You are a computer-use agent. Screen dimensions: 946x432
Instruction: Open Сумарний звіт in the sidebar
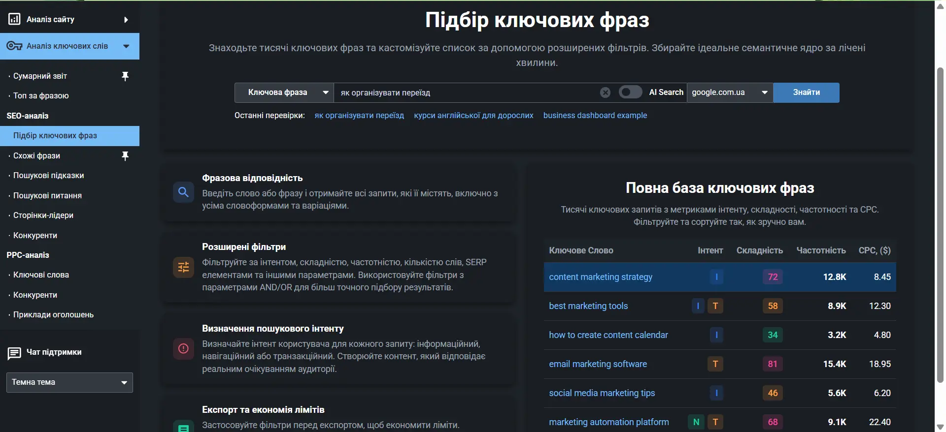[40, 76]
